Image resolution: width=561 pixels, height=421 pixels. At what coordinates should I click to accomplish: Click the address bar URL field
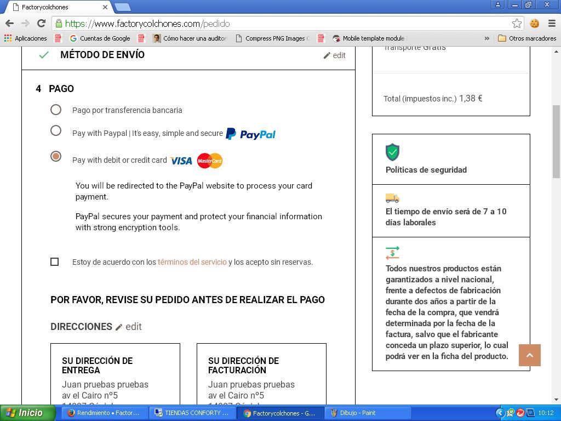coord(287,24)
